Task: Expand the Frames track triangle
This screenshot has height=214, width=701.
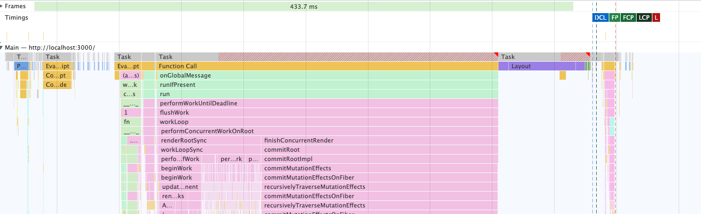Action: coord(2,6)
